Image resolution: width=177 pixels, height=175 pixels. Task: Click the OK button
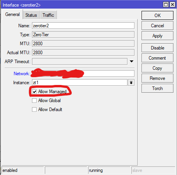pos(158,15)
